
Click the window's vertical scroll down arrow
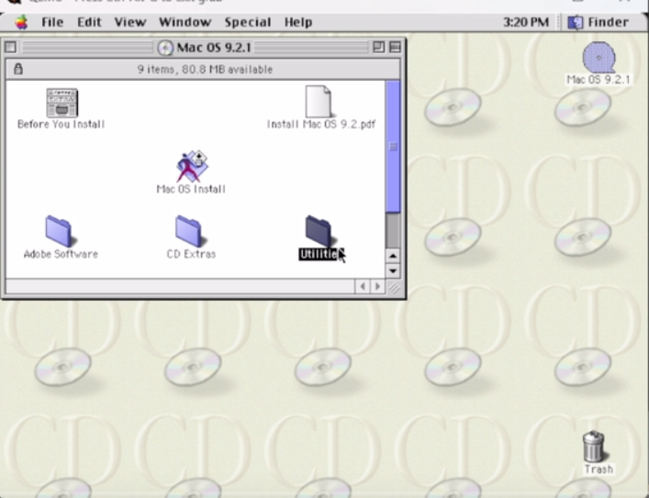[x=393, y=271]
